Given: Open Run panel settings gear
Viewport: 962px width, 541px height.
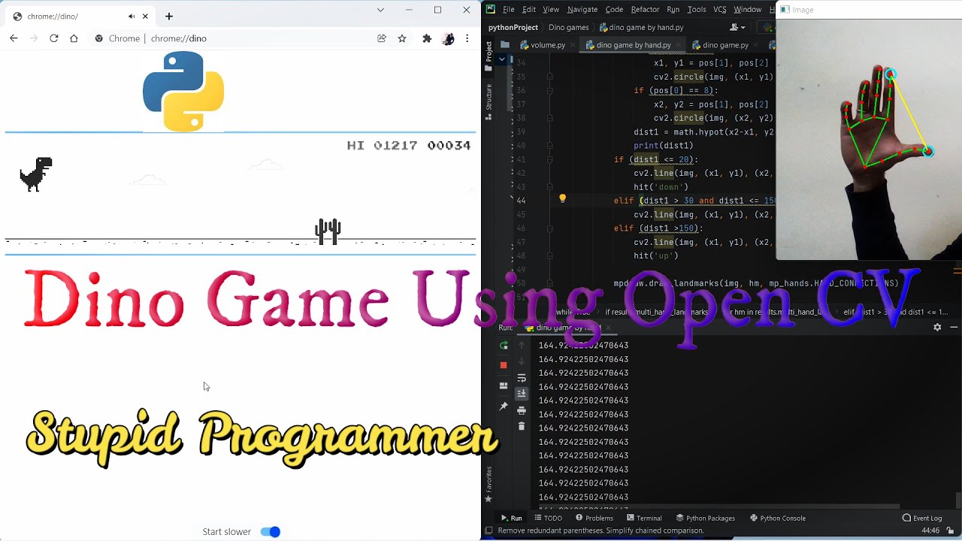Looking at the screenshot, I should point(937,328).
